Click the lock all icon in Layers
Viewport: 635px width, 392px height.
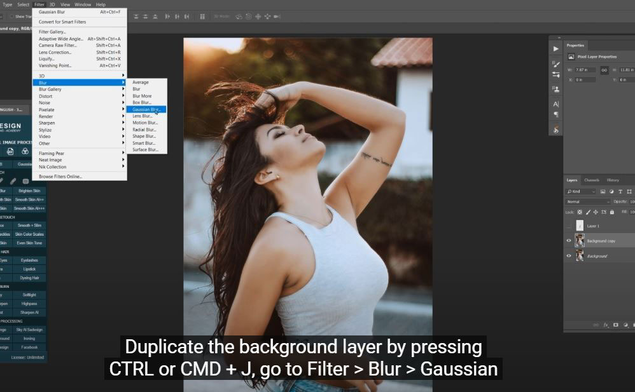click(x=611, y=212)
